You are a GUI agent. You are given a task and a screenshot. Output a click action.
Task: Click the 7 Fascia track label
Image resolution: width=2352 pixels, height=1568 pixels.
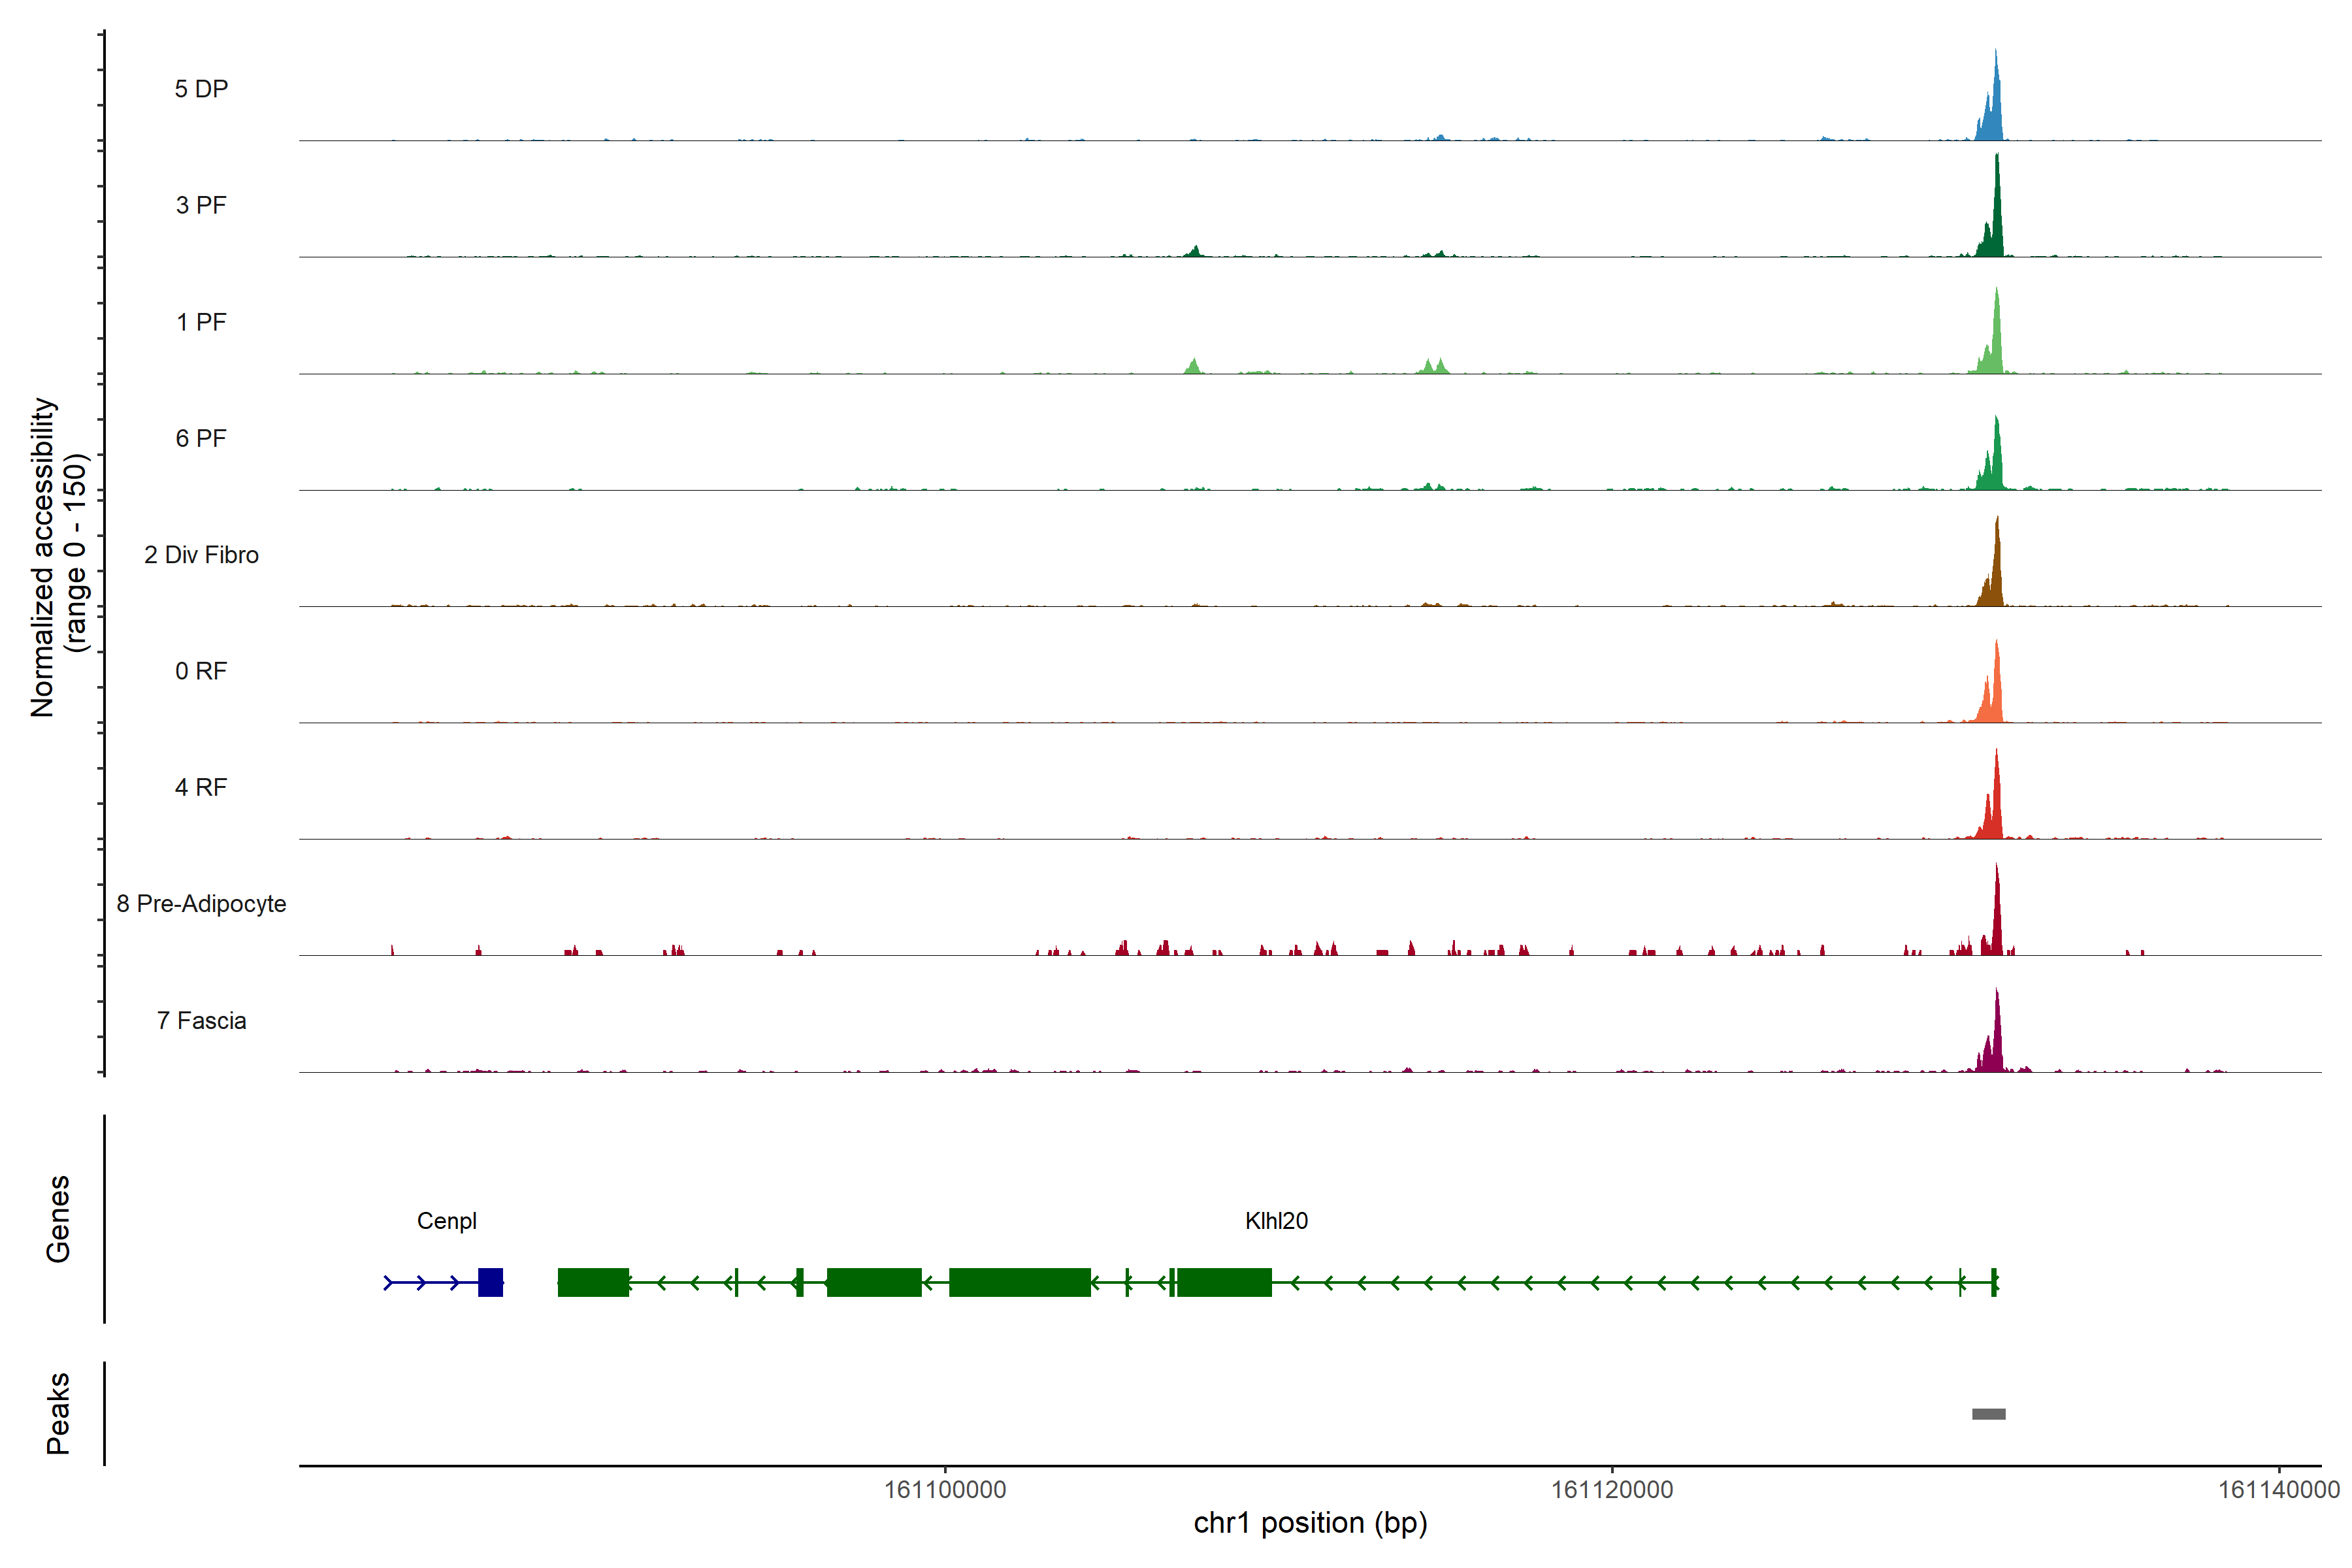pos(201,1020)
